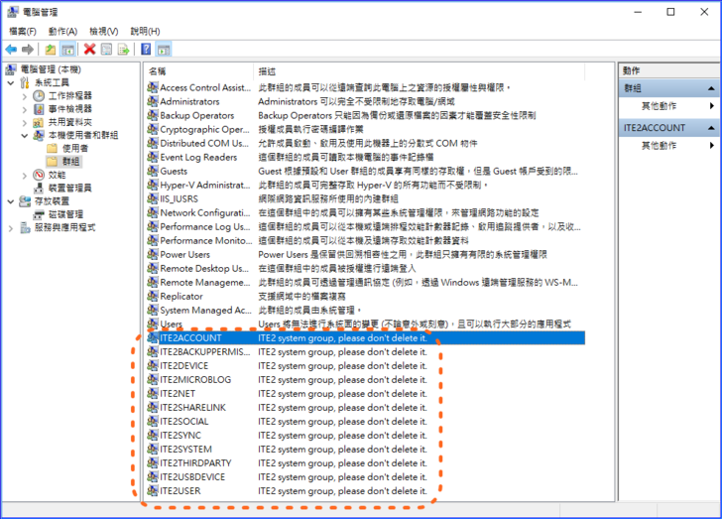
Task: Select the ITE2THIRDPARTY group row
Action: [366, 462]
